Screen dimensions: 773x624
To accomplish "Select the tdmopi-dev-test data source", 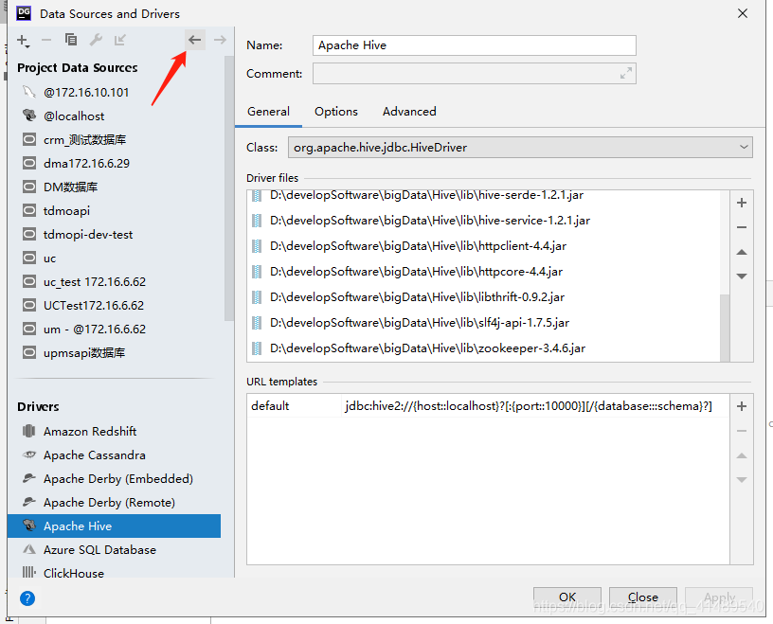I will pyautogui.click(x=116, y=234).
